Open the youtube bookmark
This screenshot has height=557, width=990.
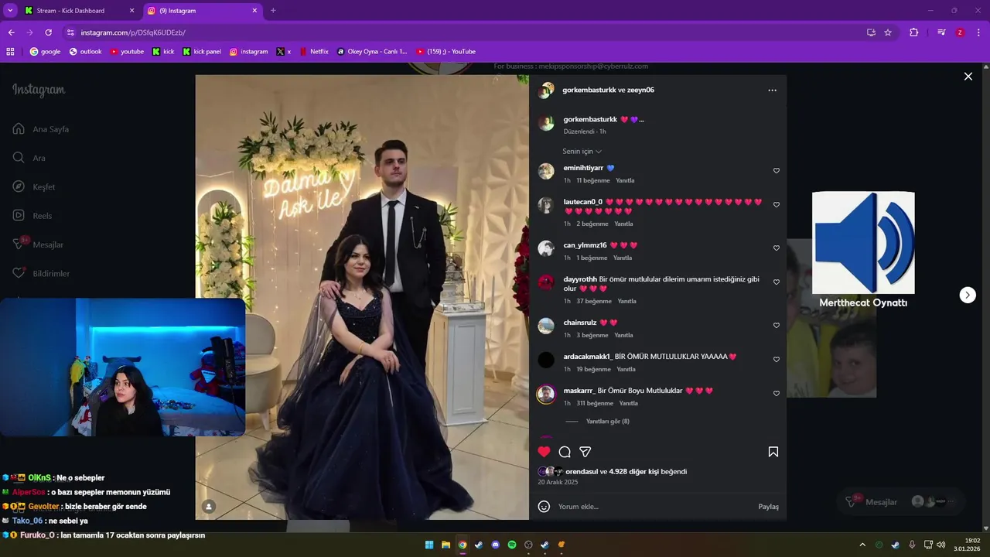[x=127, y=52]
